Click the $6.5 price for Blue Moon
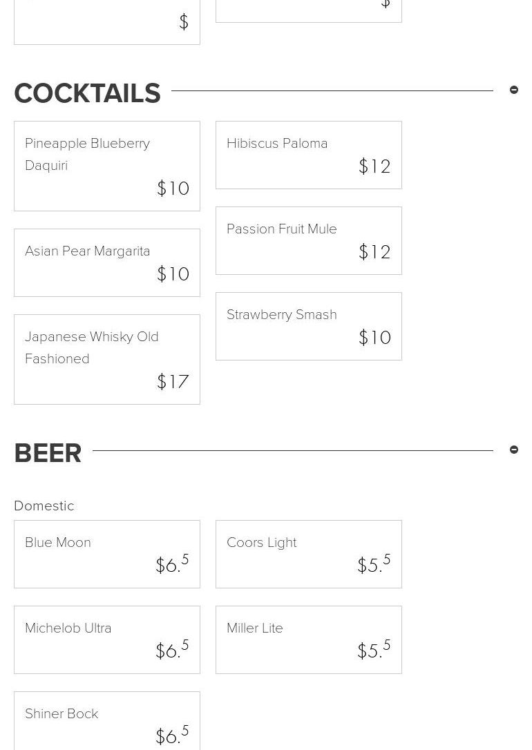This screenshot has width=532, height=750. point(172,564)
